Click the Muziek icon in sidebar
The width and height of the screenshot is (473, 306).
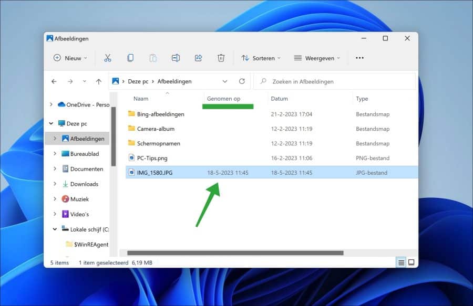point(65,199)
